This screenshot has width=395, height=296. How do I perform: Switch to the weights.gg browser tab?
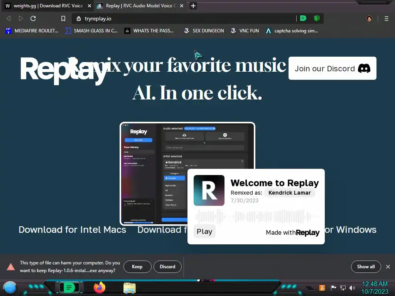(x=47, y=6)
